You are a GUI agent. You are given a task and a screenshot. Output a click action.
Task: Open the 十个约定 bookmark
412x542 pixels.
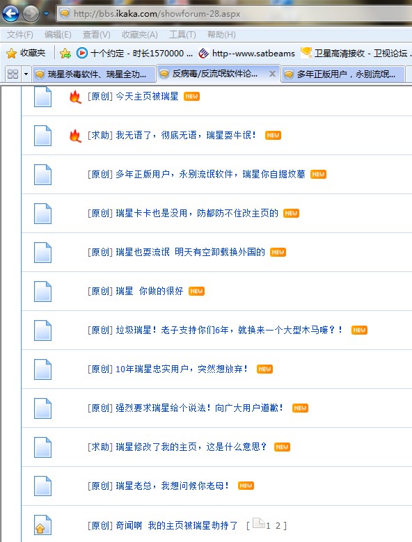(x=134, y=54)
